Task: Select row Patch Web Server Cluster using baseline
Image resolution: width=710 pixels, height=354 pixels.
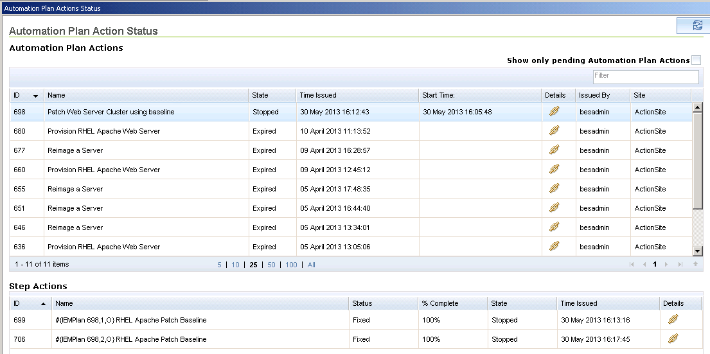Action: click(x=351, y=112)
